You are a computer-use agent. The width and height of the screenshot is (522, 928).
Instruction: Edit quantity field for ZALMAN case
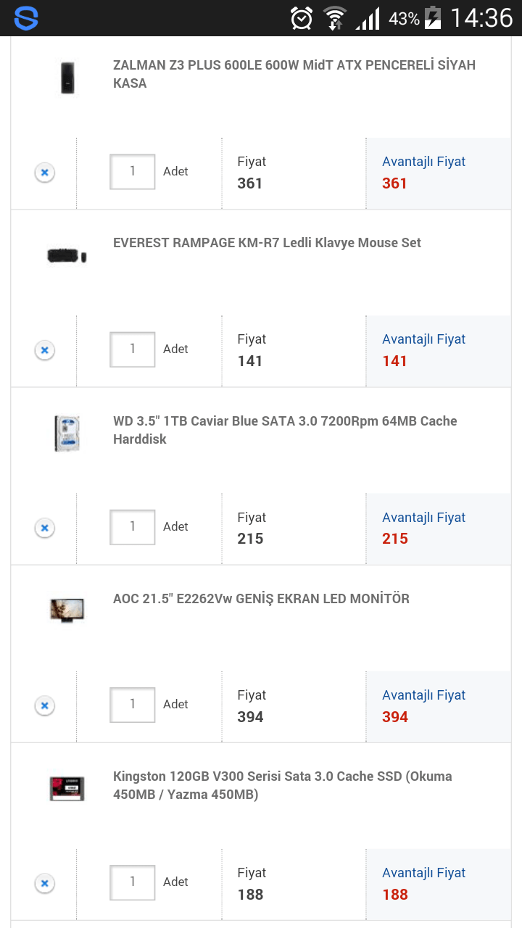133,172
